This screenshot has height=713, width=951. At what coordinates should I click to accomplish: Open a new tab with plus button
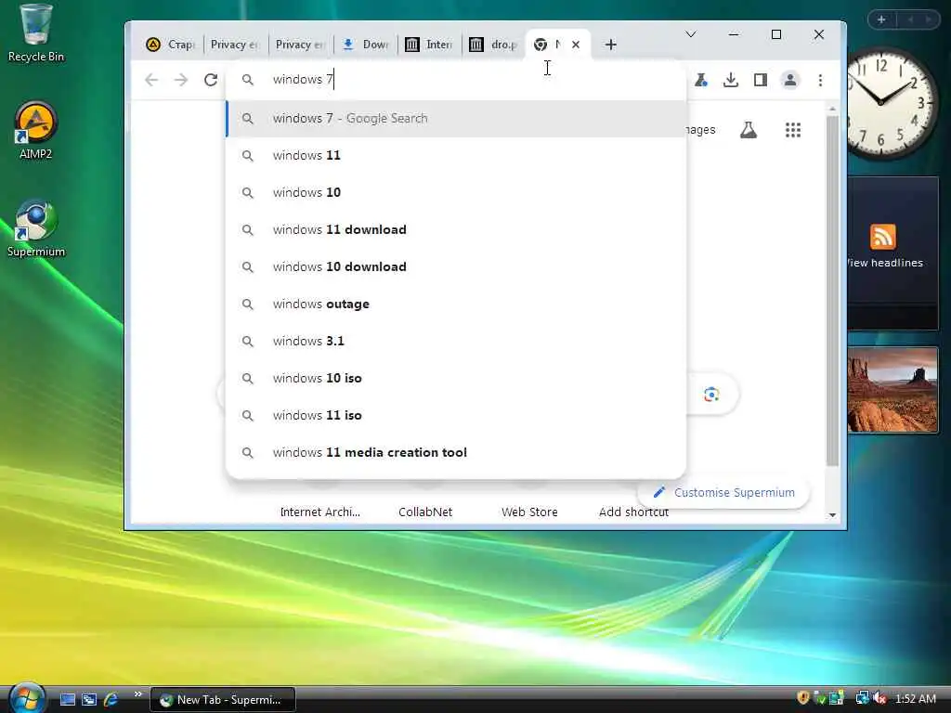(x=611, y=45)
